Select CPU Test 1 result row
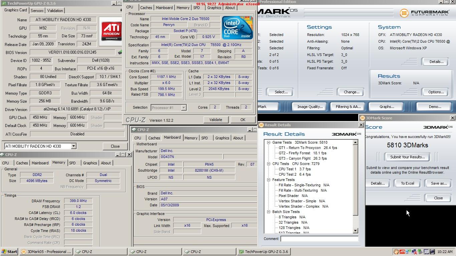This screenshot has height=256, width=456. coord(294,169)
